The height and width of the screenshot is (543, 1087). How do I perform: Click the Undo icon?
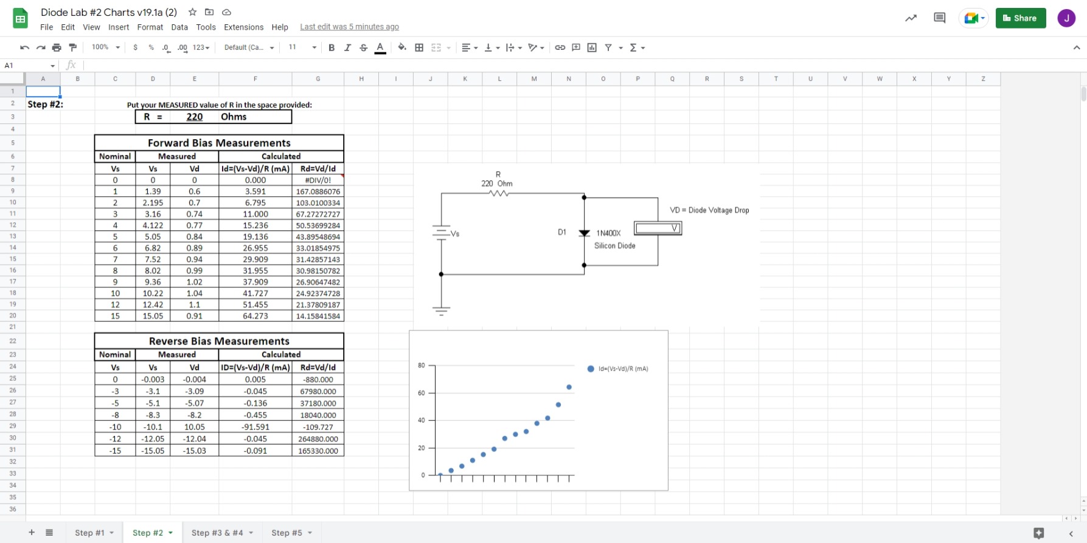click(24, 47)
